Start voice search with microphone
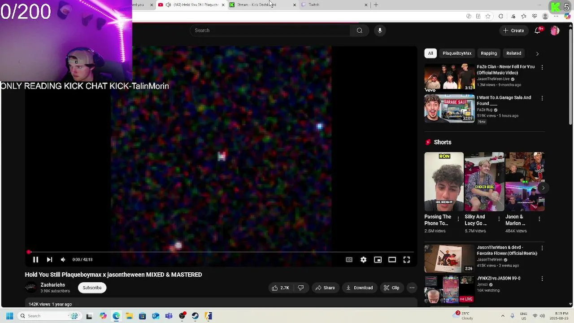 tap(380, 30)
